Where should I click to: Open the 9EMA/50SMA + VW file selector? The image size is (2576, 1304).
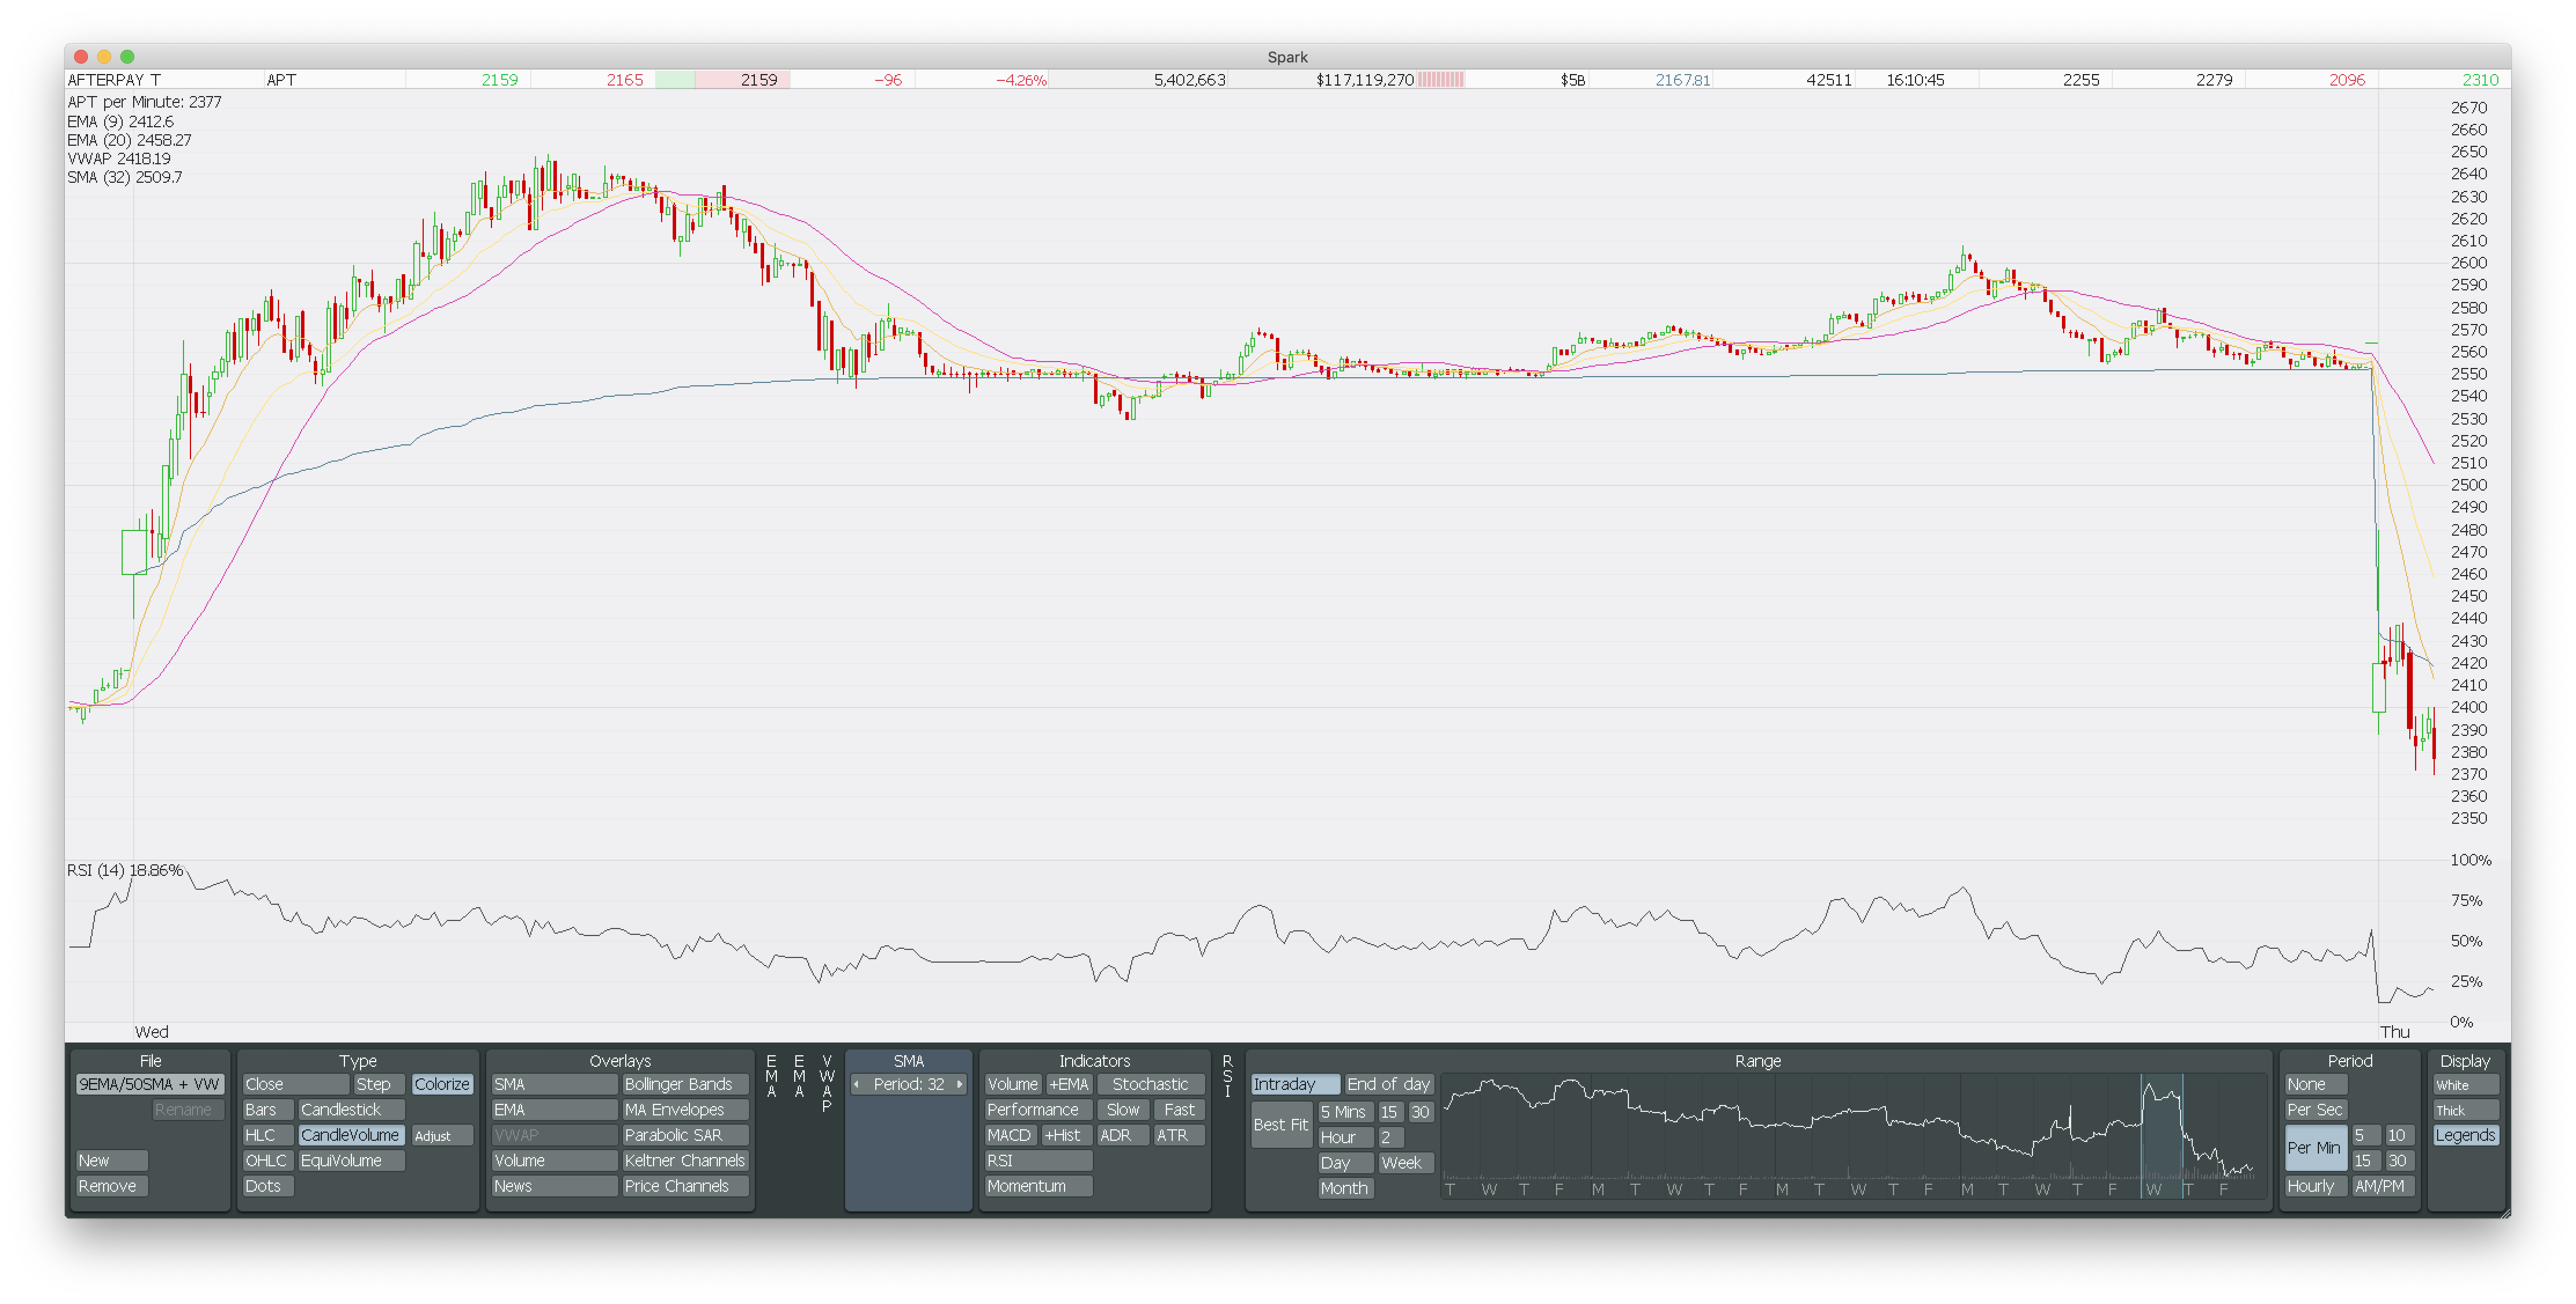(x=149, y=1084)
